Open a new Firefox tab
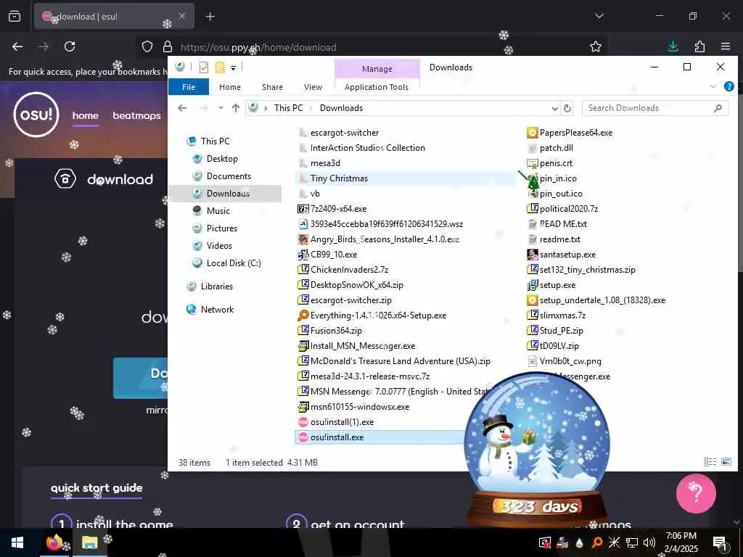Viewport: 743px width, 557px height. click(210, 17)
